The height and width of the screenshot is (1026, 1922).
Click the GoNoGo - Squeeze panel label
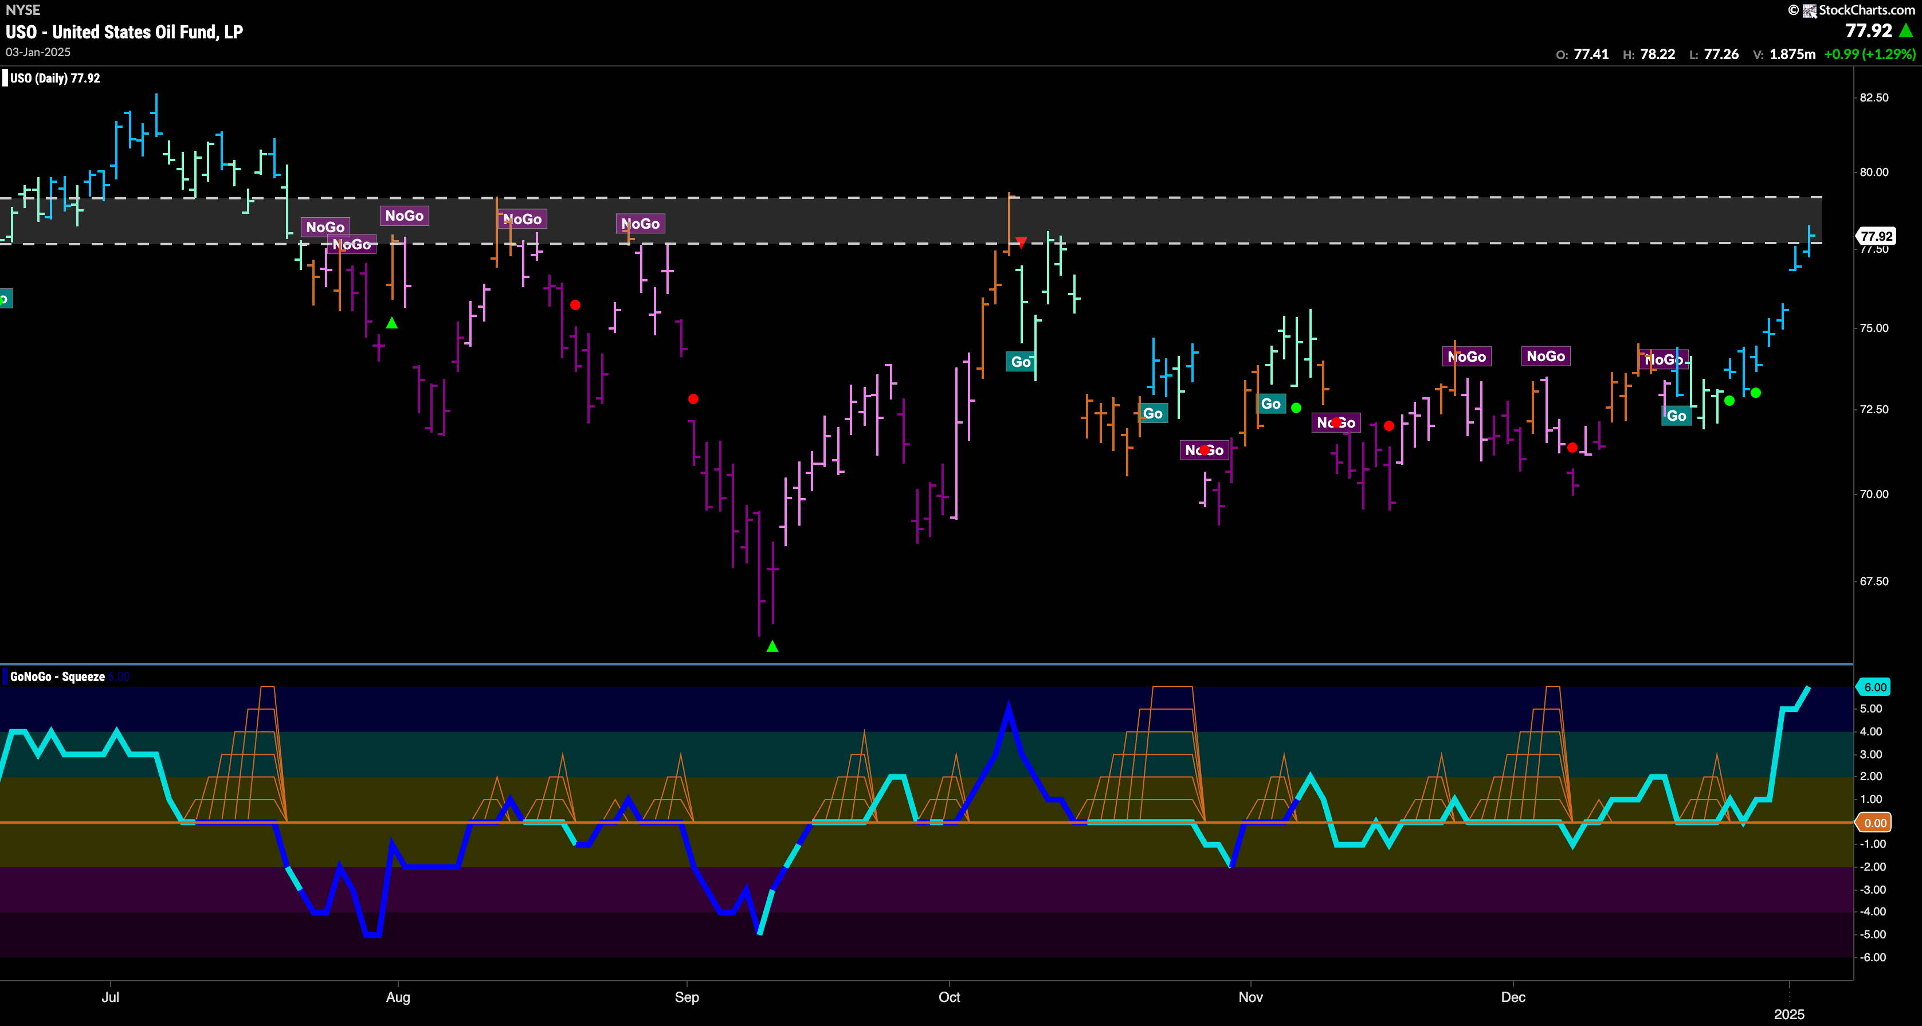[57, 677]
